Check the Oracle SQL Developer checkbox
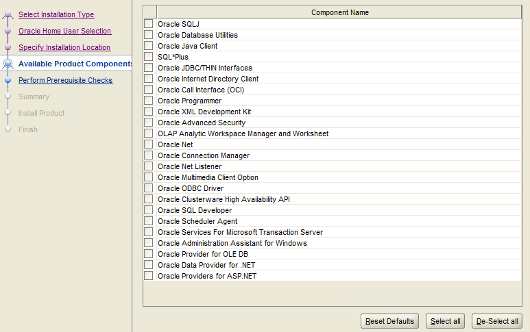 click(148, 210)
